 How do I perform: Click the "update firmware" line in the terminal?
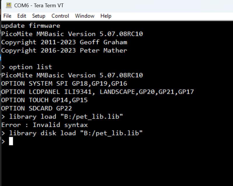point(31,26)
